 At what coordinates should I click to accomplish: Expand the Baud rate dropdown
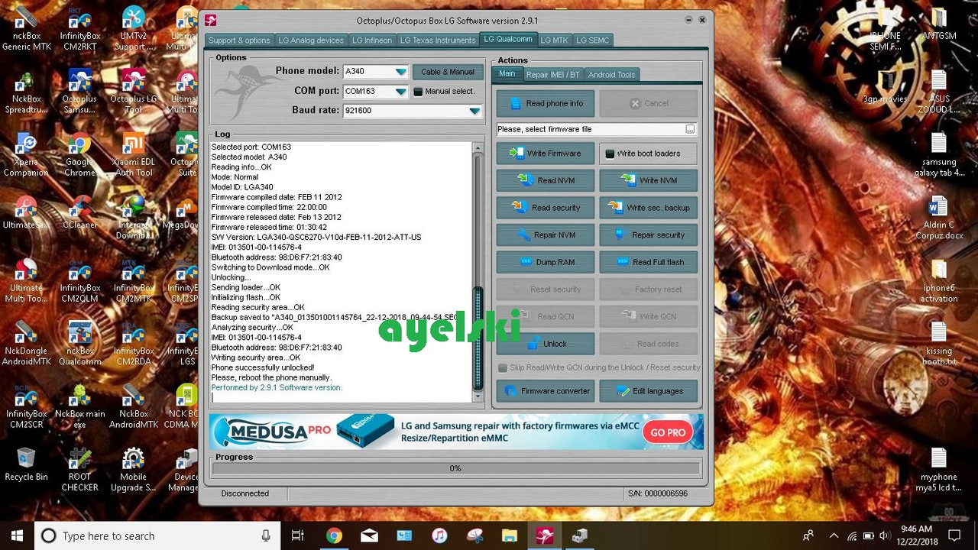point(474,111)
